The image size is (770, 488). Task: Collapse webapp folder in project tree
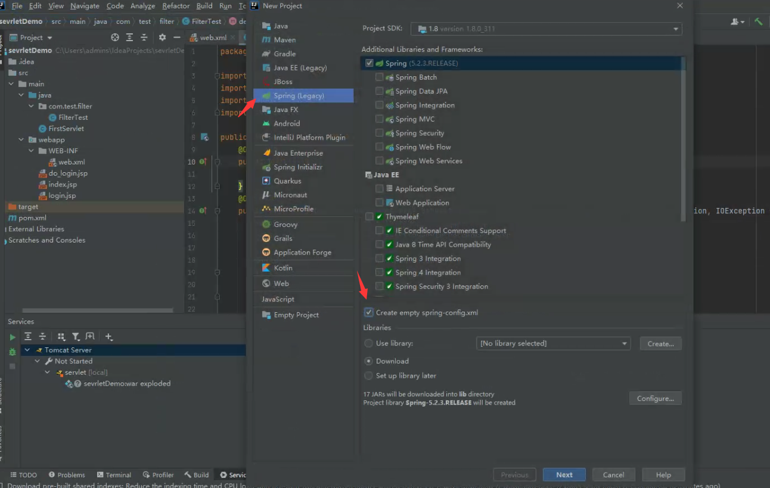(21, 140)
